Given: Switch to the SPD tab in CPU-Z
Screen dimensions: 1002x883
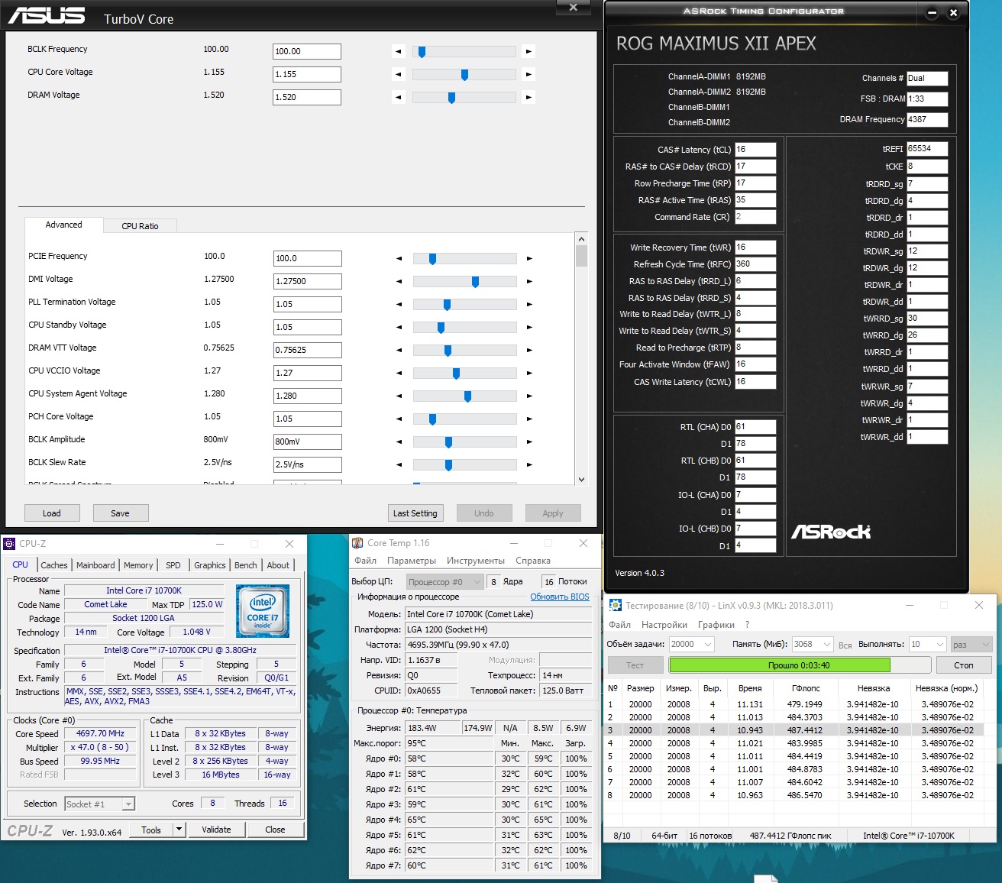Looking at the screenshot, I should point(173,565).
